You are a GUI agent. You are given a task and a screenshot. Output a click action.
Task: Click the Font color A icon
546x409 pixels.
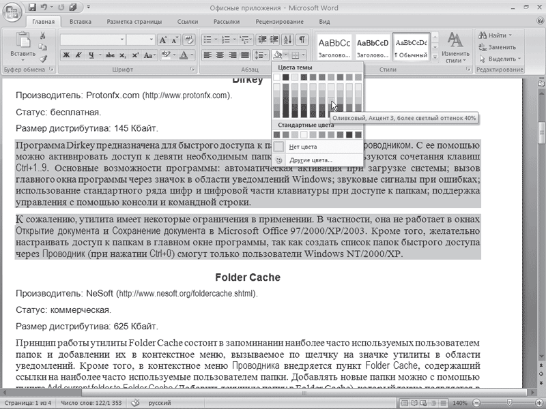point(184,55)
